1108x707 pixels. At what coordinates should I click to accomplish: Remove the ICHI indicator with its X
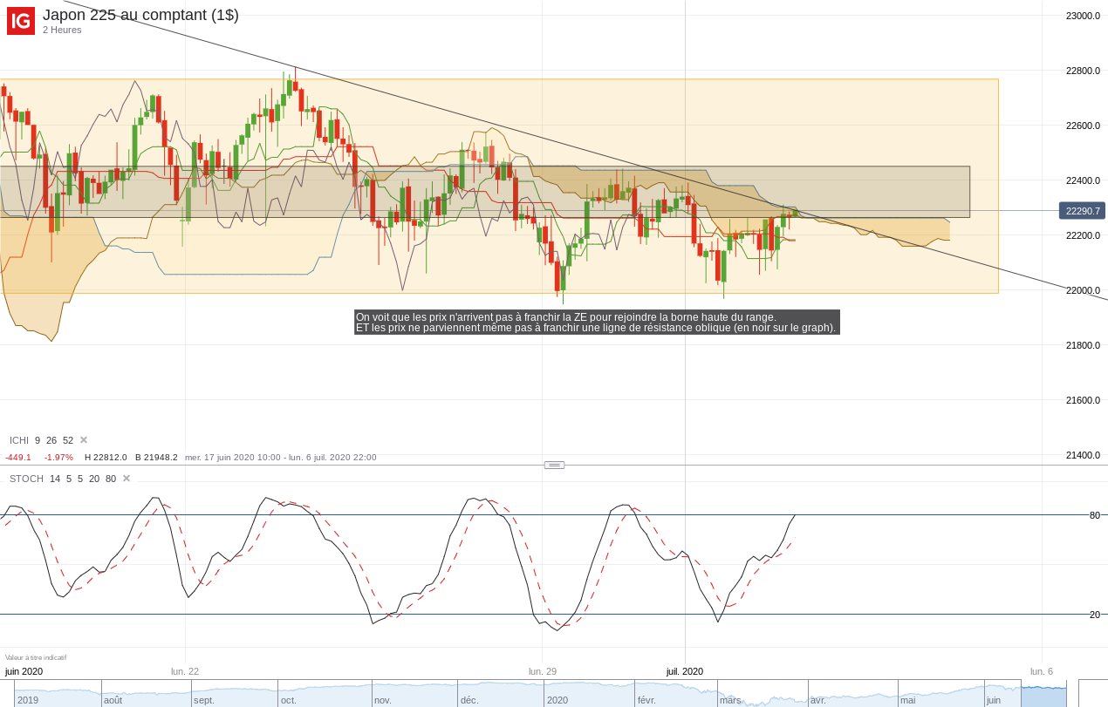tap(84, 440)
